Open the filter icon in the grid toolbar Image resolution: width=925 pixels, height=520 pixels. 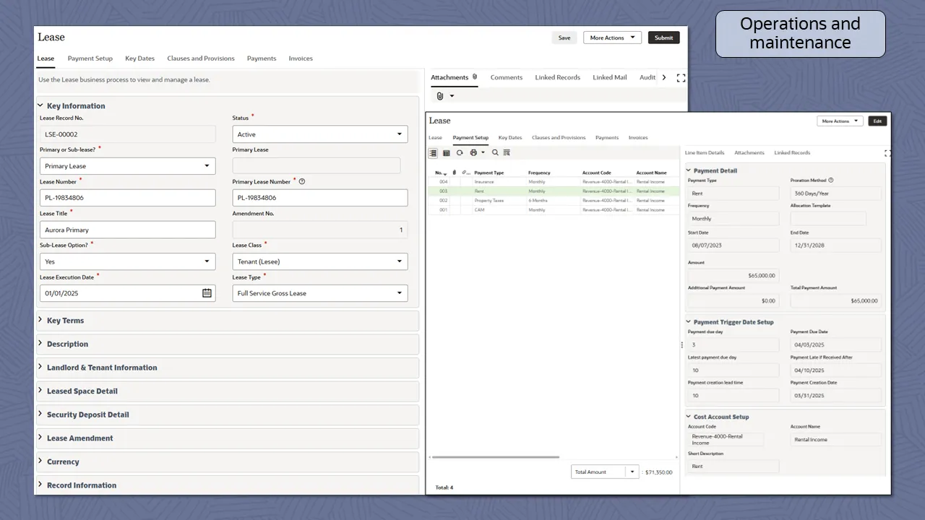[507, 152]
